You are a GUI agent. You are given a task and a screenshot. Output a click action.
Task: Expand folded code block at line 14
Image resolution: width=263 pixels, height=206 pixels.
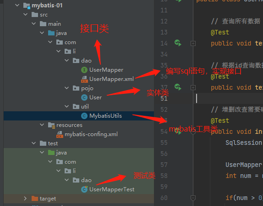(193, 44)
